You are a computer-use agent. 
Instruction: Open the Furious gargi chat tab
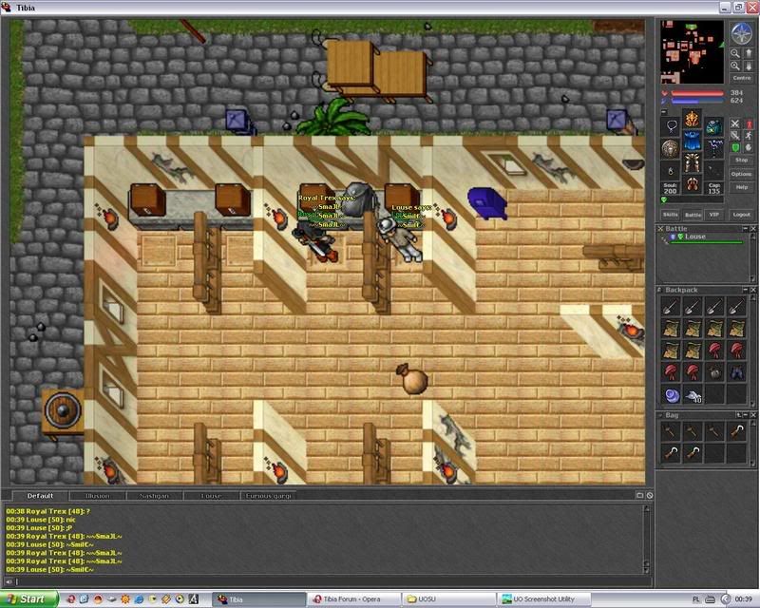(x=268, y=496)
